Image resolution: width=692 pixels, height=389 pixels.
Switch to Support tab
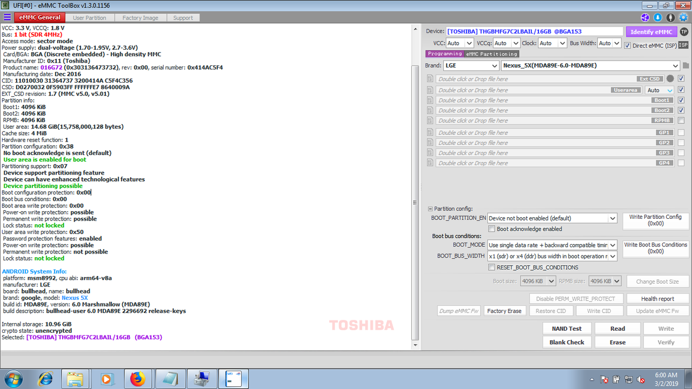183,18
